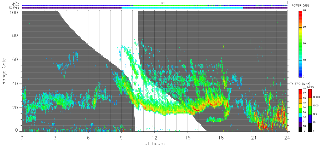Click the 100 tick on the NOISE legend
Screen dimensions: 323x149
click(315, 114)
